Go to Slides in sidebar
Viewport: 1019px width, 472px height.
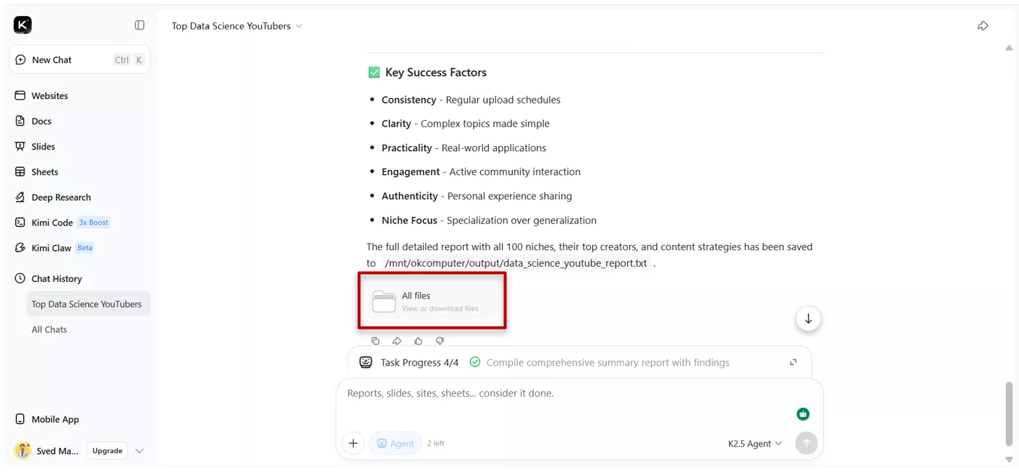pos(43,146)
